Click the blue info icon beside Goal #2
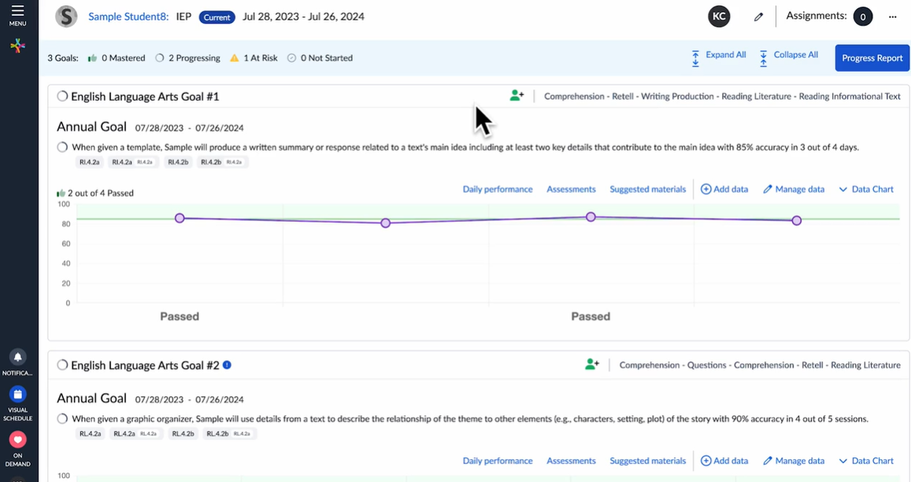 coord(227,365)
